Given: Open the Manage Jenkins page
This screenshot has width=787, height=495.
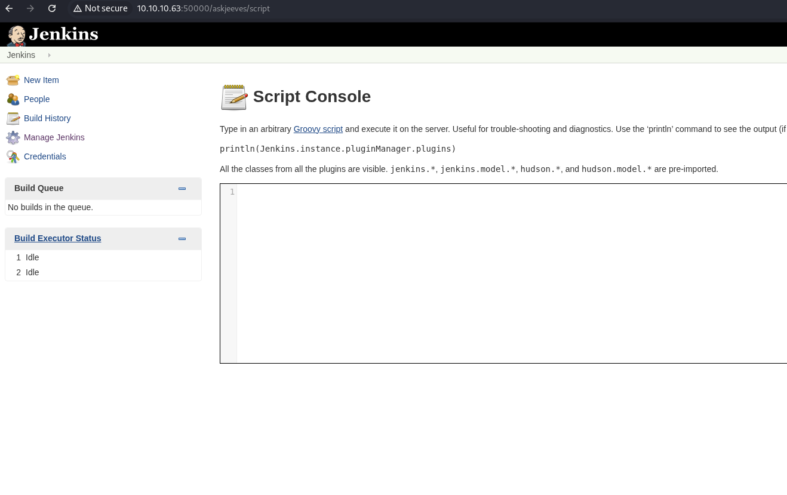Looking at the screenshot, I should (x=54, y=137).
